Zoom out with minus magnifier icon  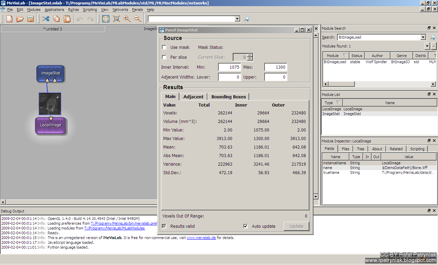coord(138,19)
